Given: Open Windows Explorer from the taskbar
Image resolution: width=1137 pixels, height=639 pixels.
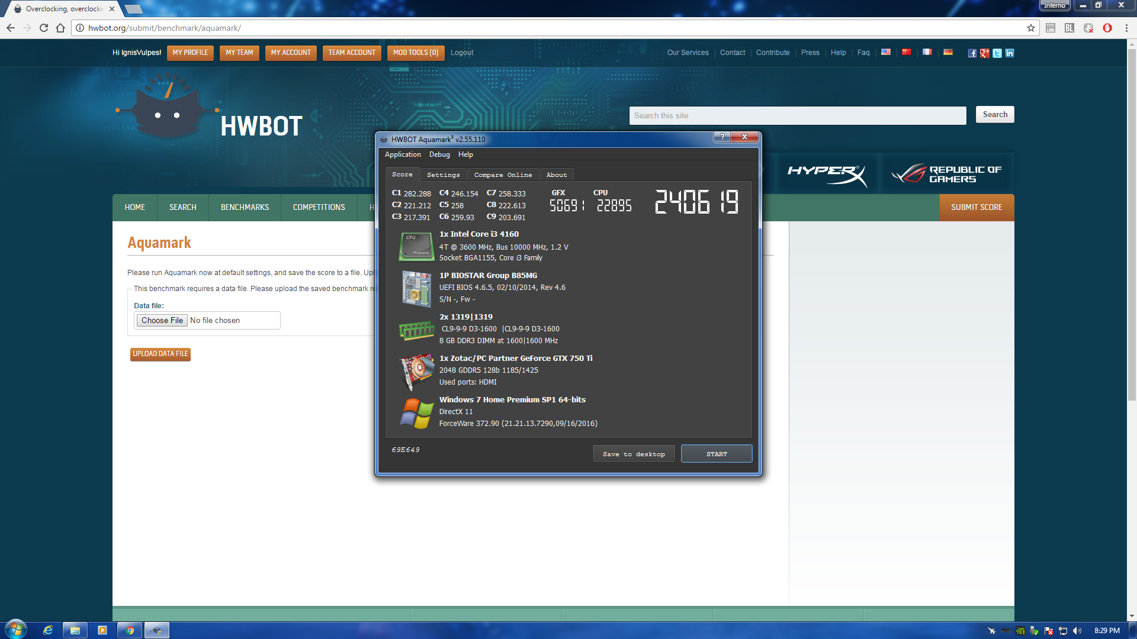Looking at the screenshot, I should [75, 630].
